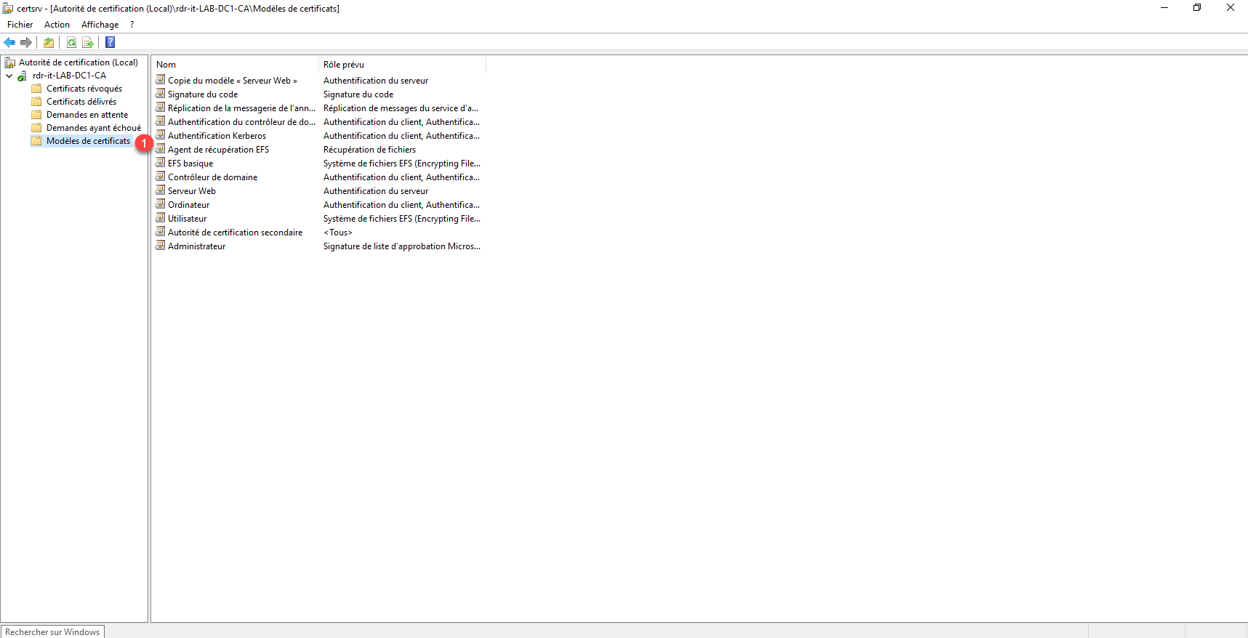Select the Demandes ayant échoué folder
The image size is (1248, 638).
(x=93, y=128)
